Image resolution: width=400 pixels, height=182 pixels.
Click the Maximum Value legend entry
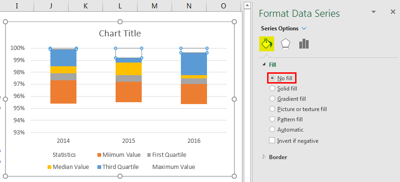point(173,167)
